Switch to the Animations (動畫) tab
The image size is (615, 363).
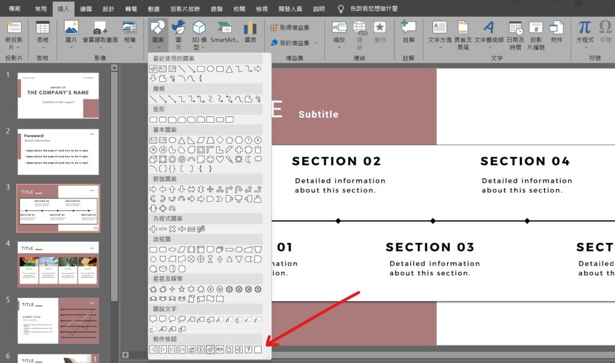(x=153, y=8)
